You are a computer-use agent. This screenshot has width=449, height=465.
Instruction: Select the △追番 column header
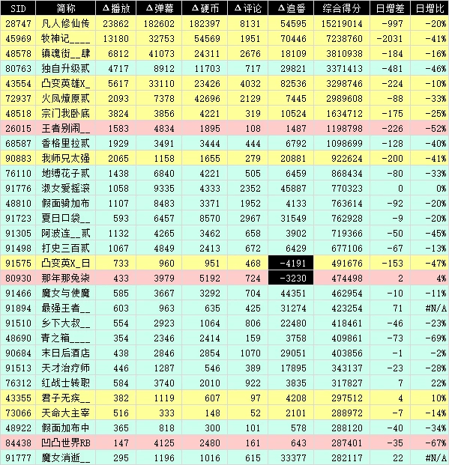click(x=291, y=8)
